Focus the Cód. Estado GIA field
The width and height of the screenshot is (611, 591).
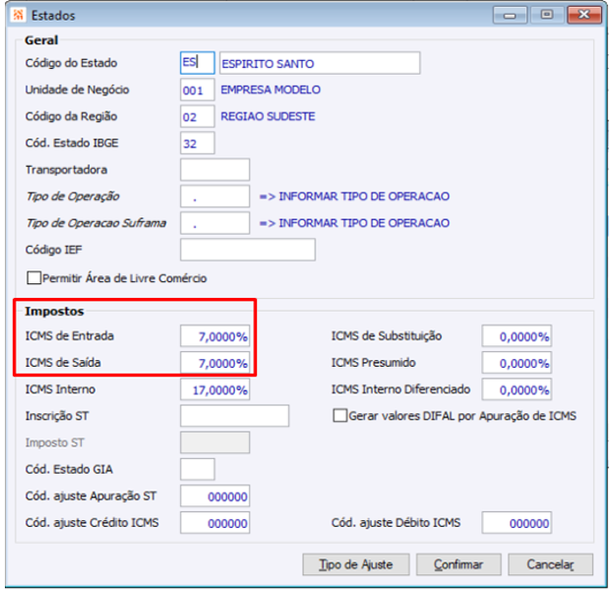[197, 470]
